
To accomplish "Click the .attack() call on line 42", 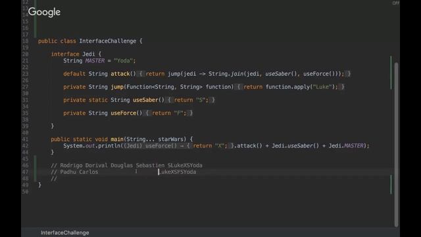I will click(x=248, y=146).
